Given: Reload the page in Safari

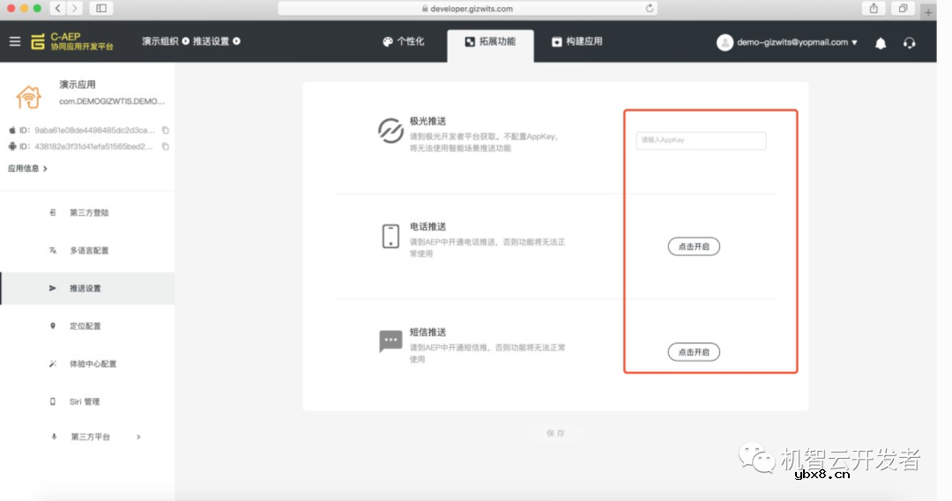Looking at the screenshot, I should [649, 9].
